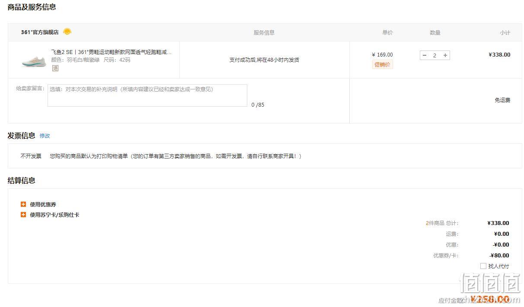Click 修改 next to 发票信息
The image size is (524, 307).
[45, 136]
